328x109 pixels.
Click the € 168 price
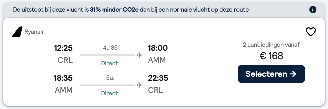(x=271, y=56)
